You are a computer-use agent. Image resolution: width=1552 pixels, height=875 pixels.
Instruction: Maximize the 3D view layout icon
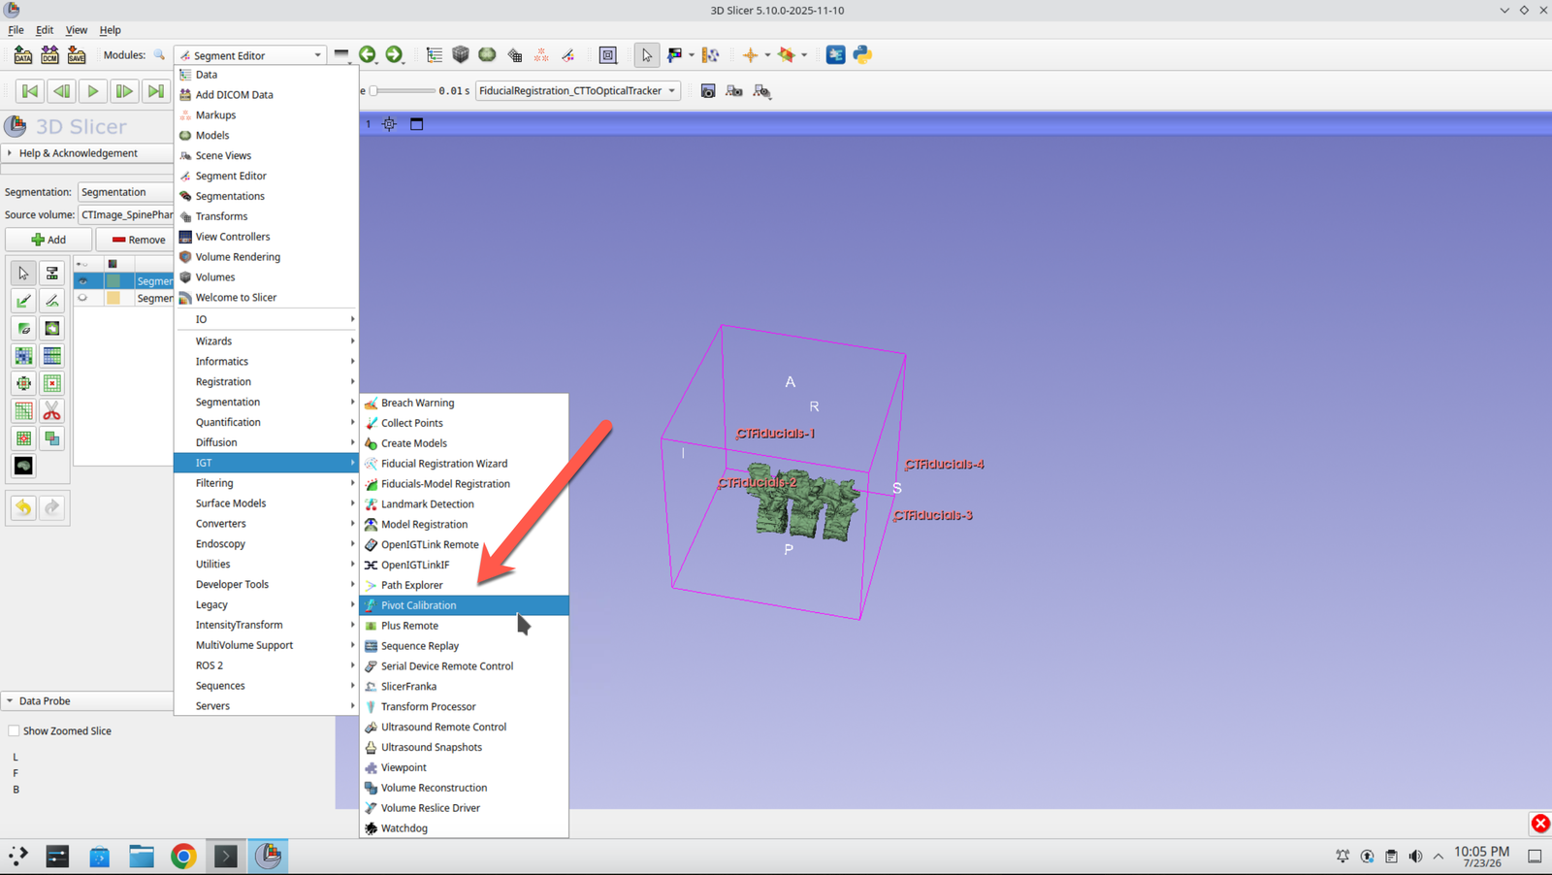[417, 124]
